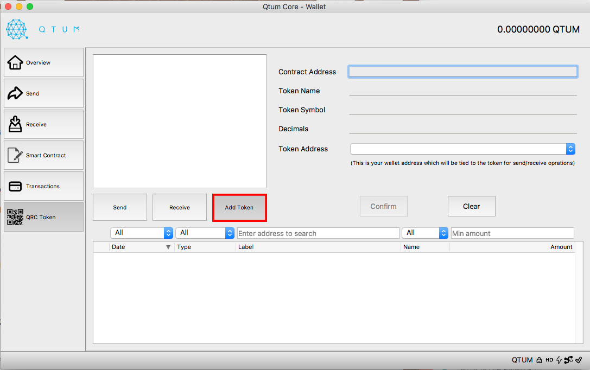Open the Overview page from sidebar

click(x=43, y=62)
